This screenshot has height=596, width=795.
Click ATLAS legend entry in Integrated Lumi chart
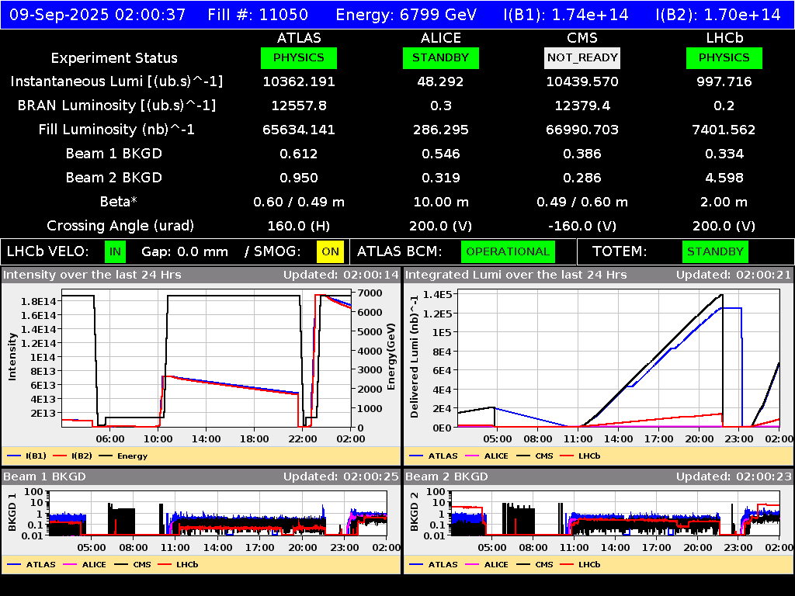coord(433,456)
